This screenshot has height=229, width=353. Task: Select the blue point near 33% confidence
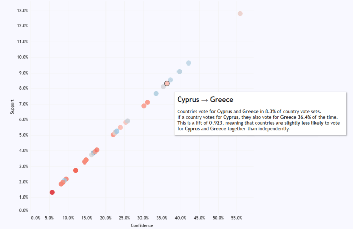[156, 94]
